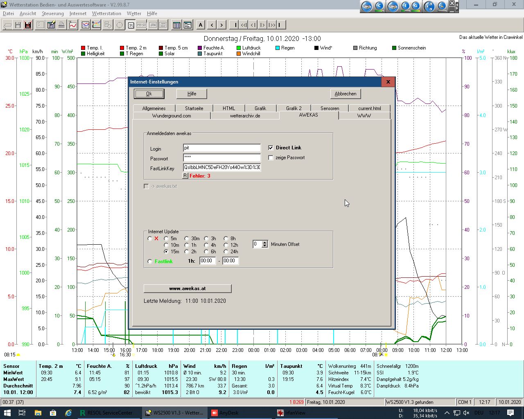Click into the Login text field

click(221, 148)
